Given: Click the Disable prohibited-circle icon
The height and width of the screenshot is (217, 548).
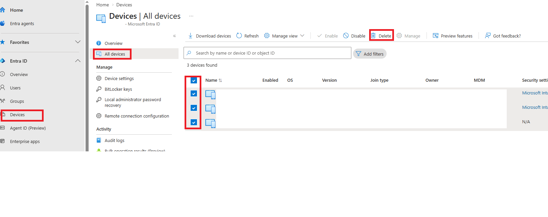Looking at the screenshot, I should [346, 35].
